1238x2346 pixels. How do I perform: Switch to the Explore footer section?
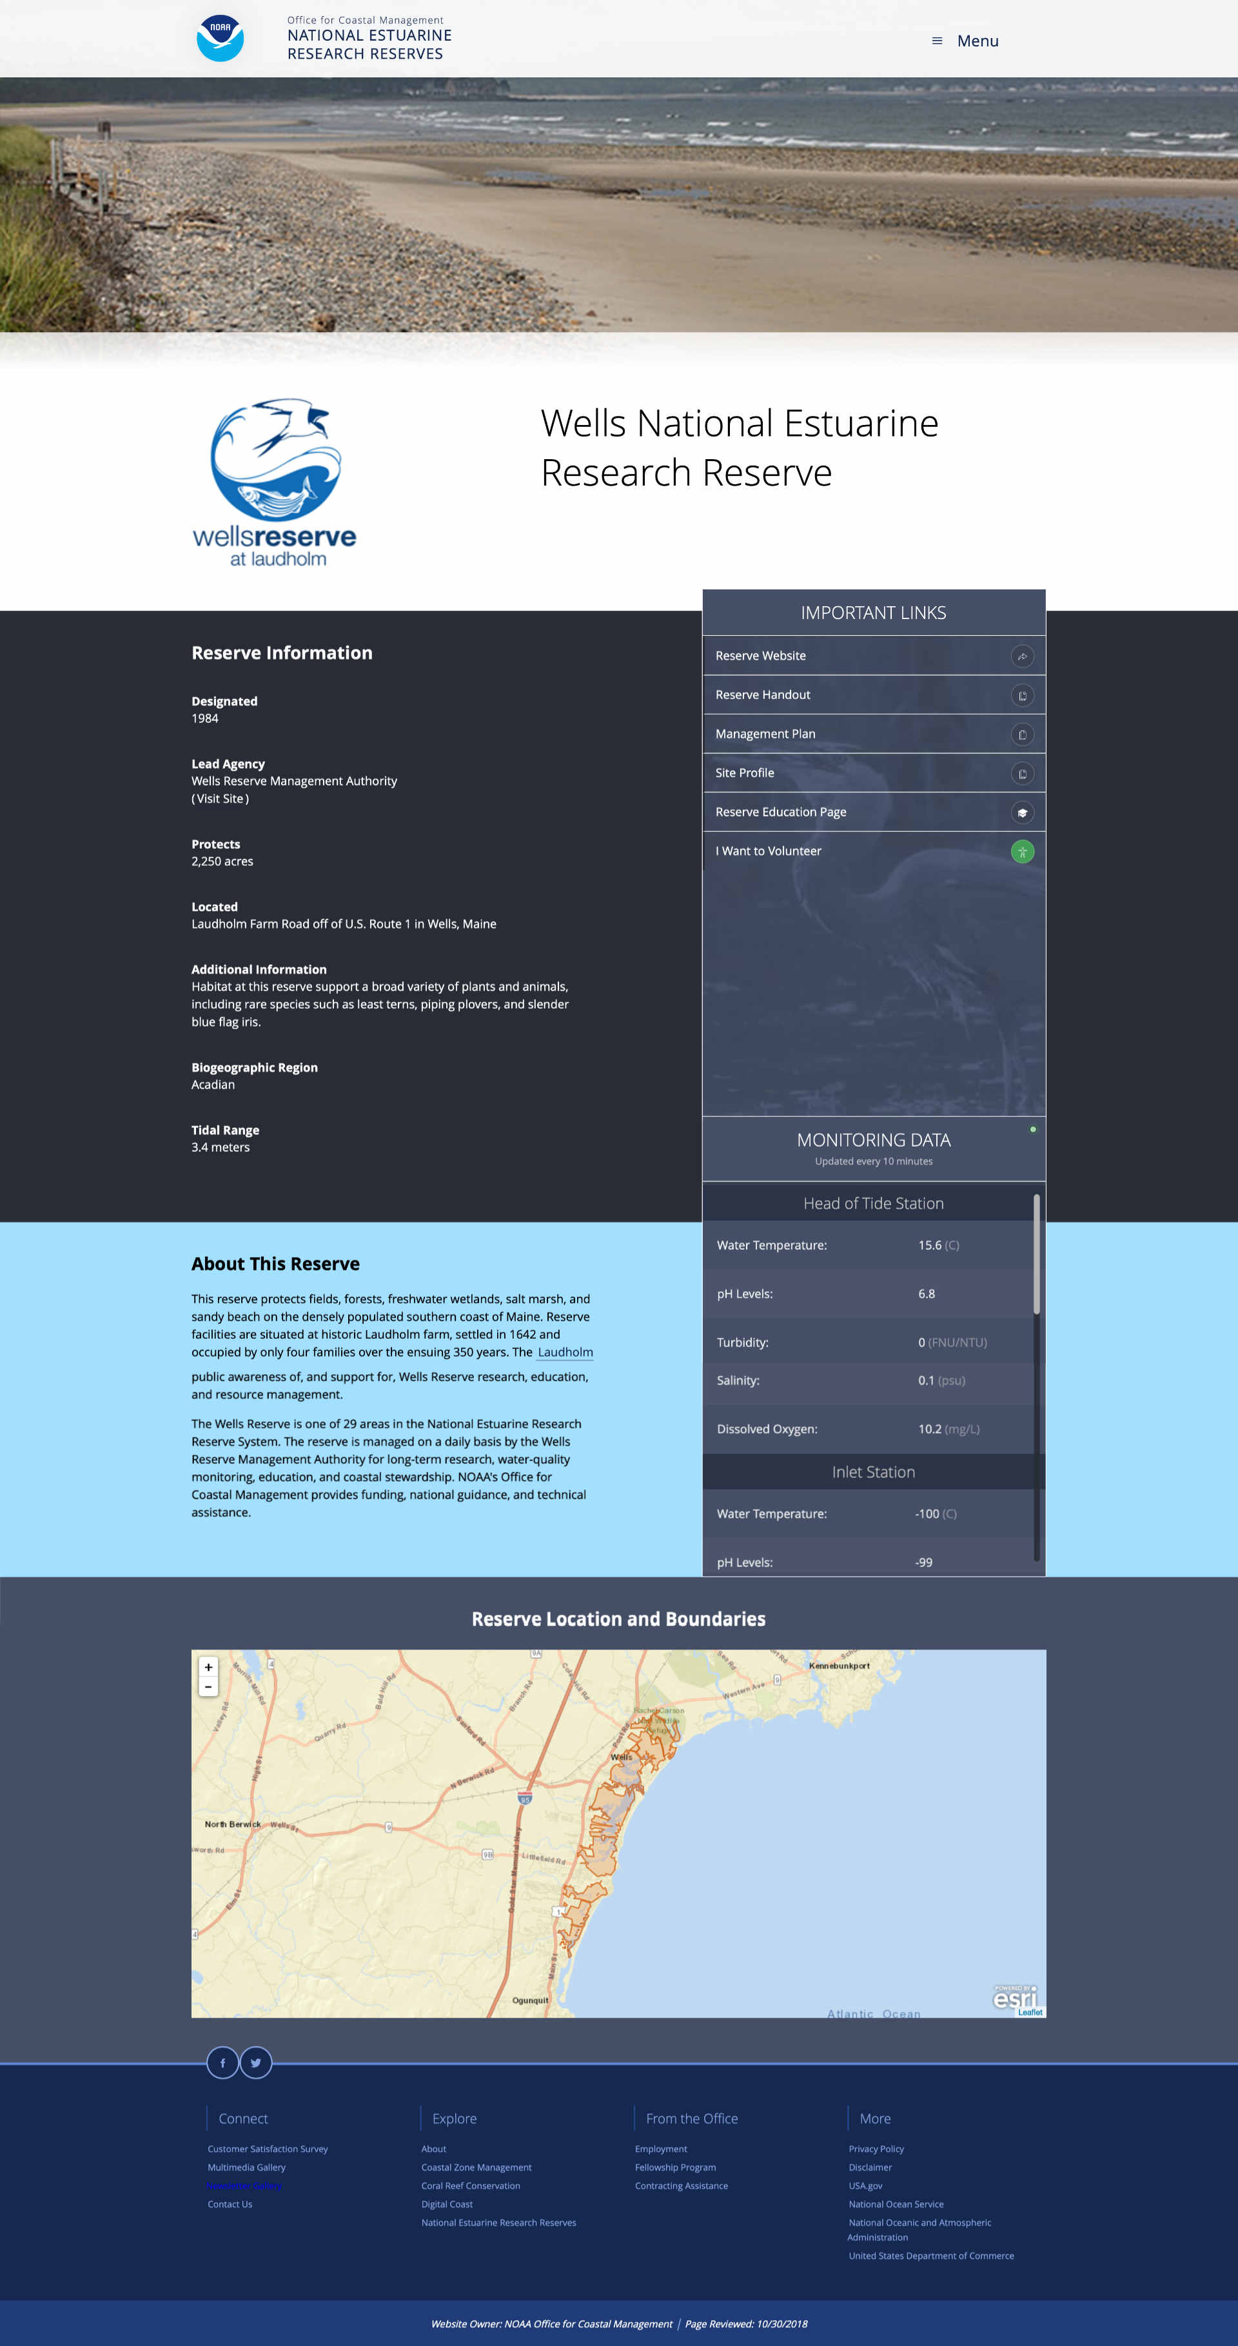tap(454, 2118)
